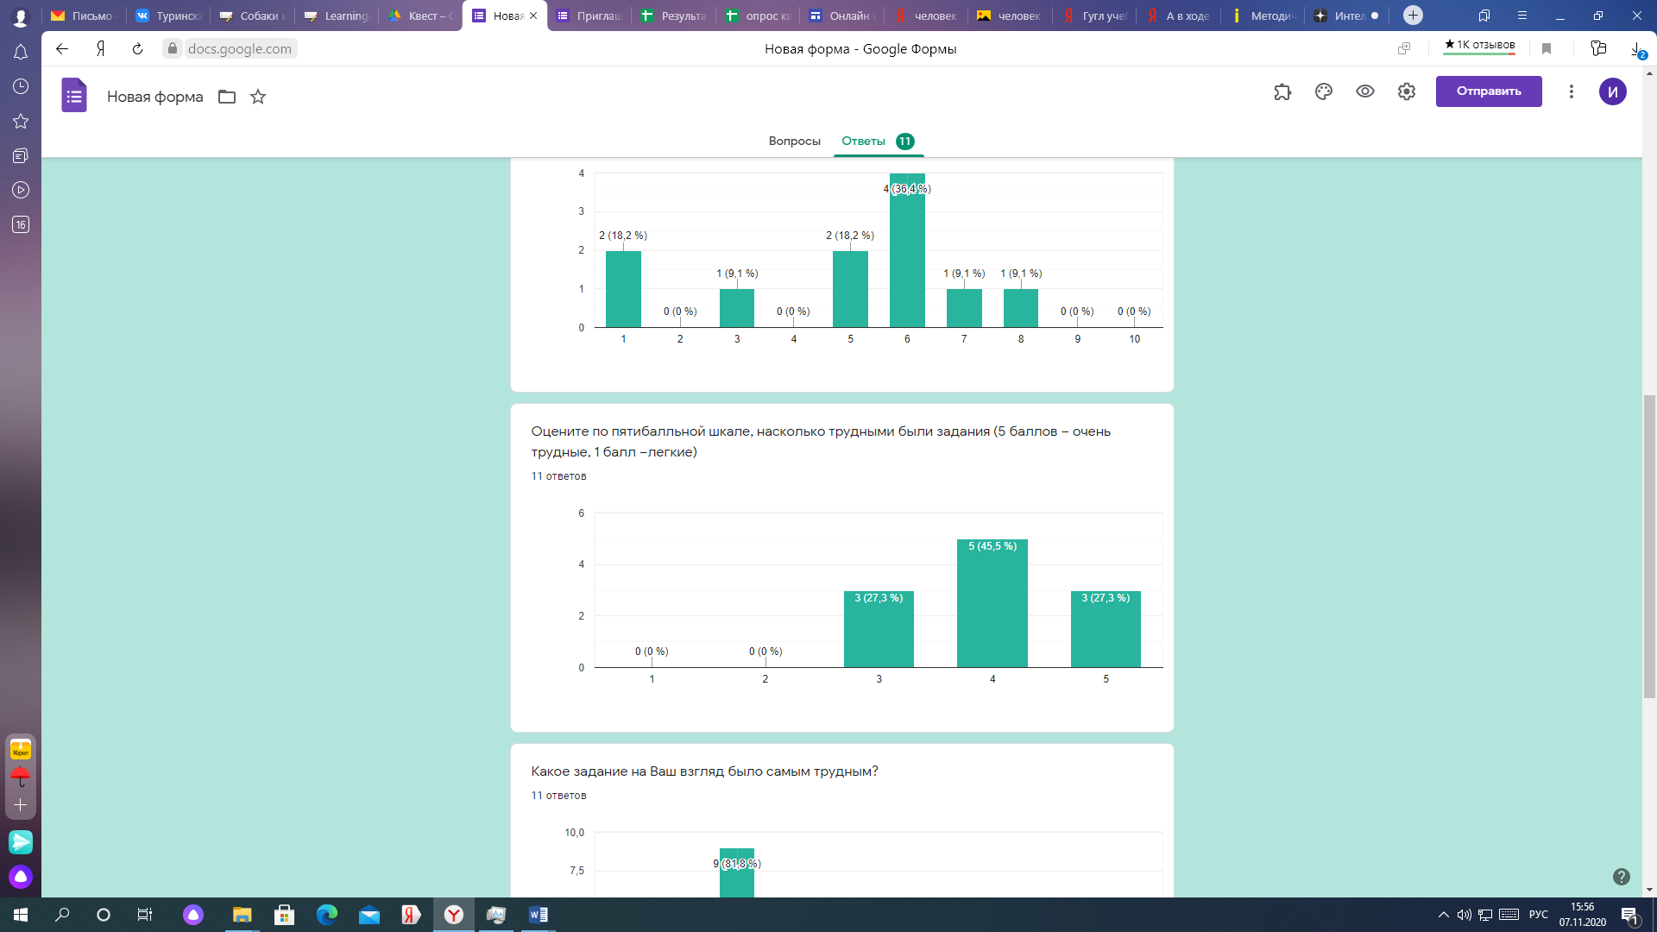The height and width of the screenshot is (932, 1657).
Task: Show hidden system tray icons
Action: 1443,915
